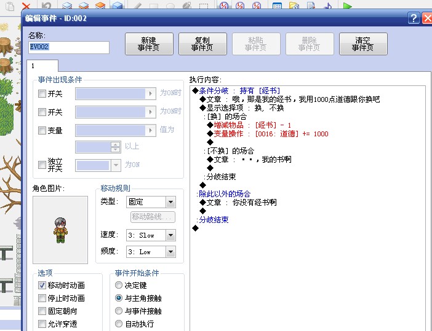Image resolution: width=432 pixels, height=331 pixels.
Task: Check the 允许穿透 option
Action: pos(42,324)
